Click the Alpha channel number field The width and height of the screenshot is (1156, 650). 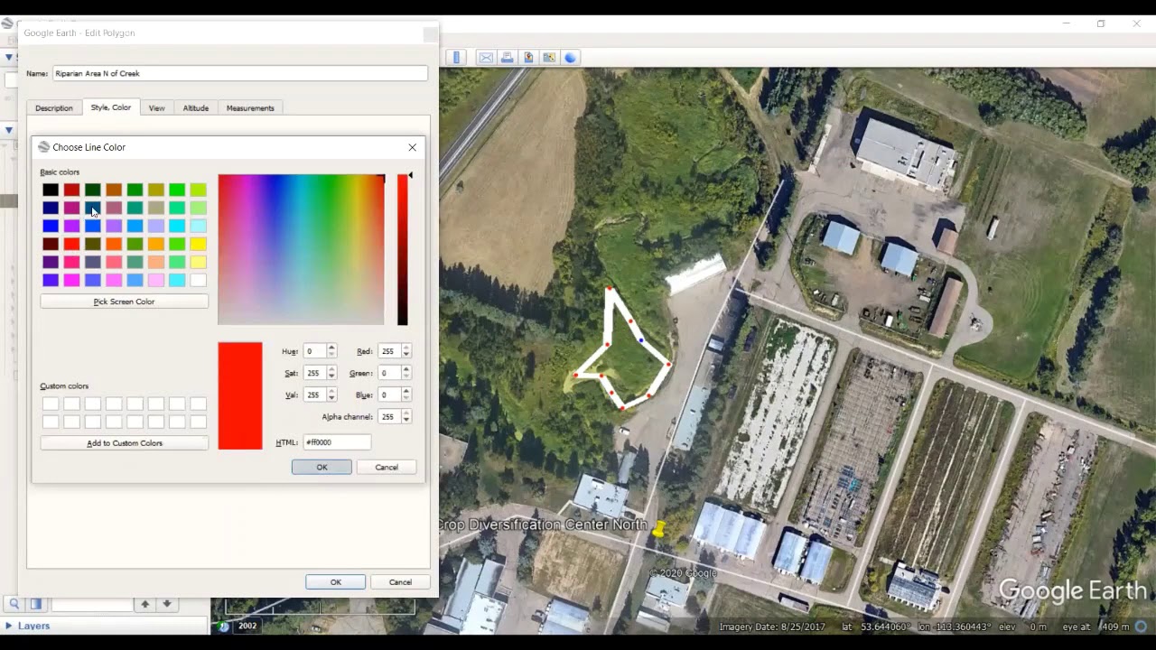pyautogui.click(x=390, y=417)
